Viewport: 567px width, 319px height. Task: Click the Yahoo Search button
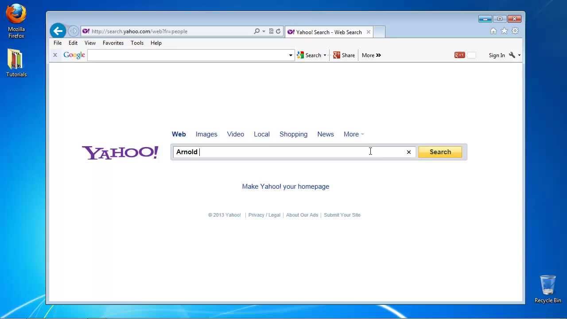440,152
